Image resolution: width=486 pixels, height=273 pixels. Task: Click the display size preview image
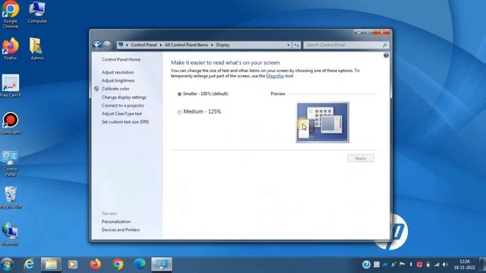(323, 122)
